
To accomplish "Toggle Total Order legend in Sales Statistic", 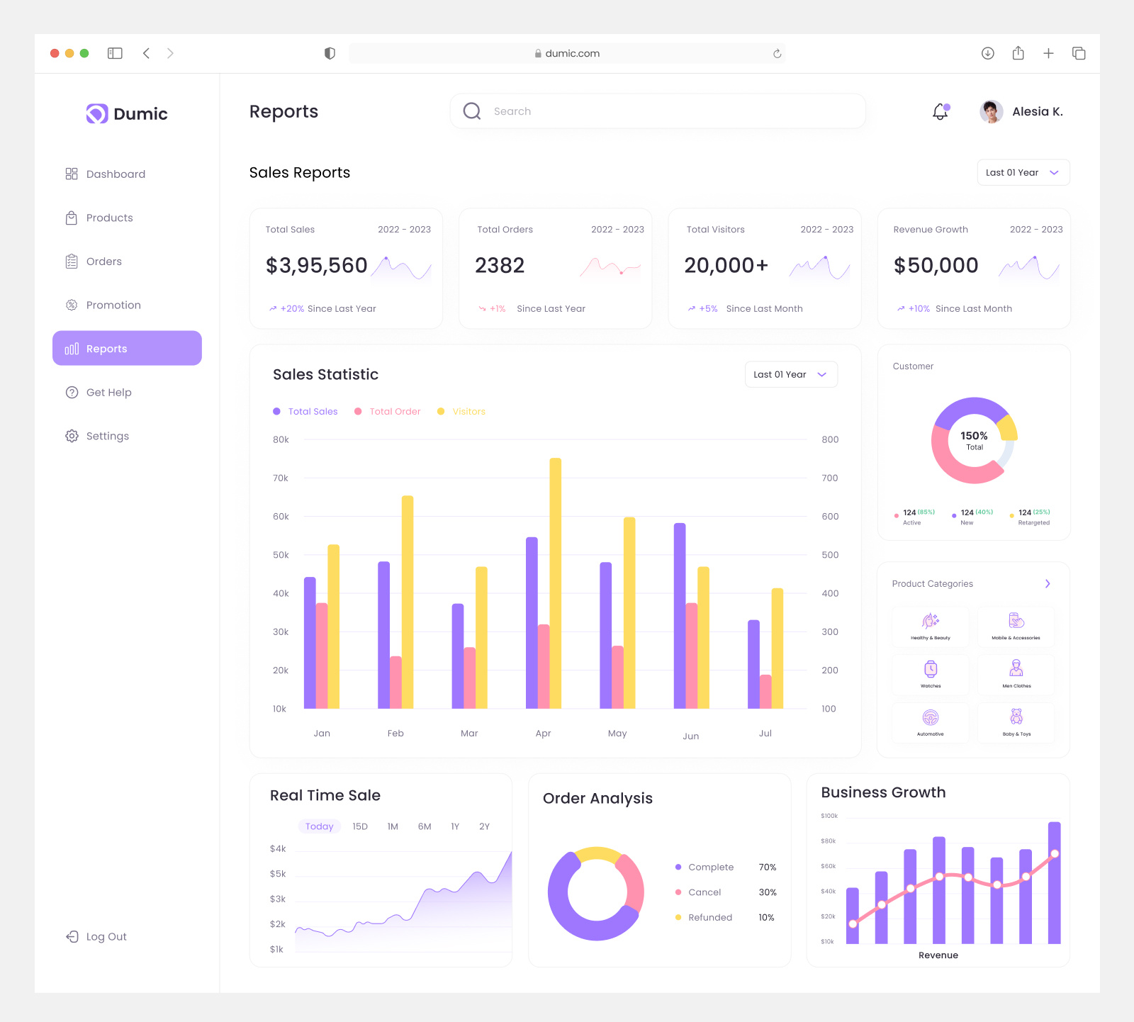I will click(387, 411).
